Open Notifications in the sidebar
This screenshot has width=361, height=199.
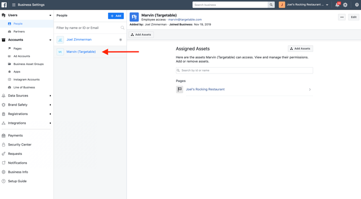coord(17,163)
